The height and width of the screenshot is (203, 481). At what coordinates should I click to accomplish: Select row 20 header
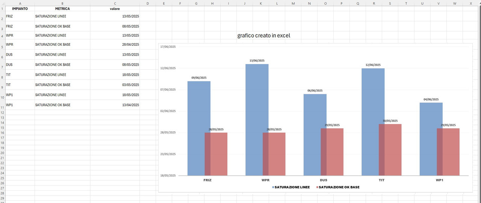click(x=2, y=153)
